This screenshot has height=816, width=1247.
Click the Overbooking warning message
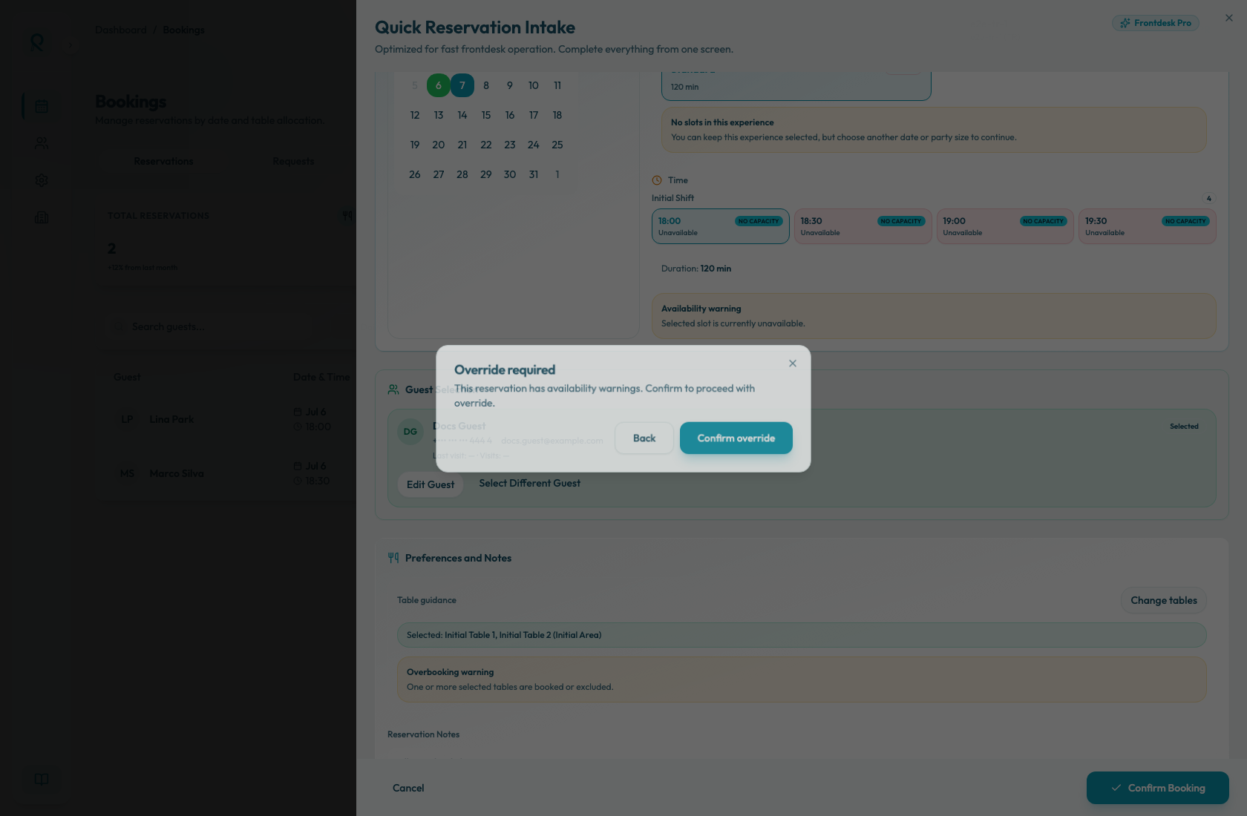coord(802,680)
